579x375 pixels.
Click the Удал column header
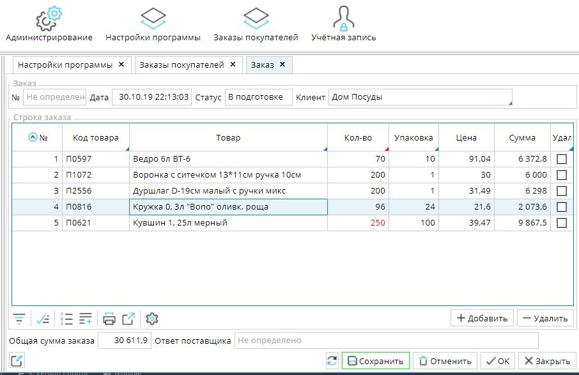tap(562, 138)
